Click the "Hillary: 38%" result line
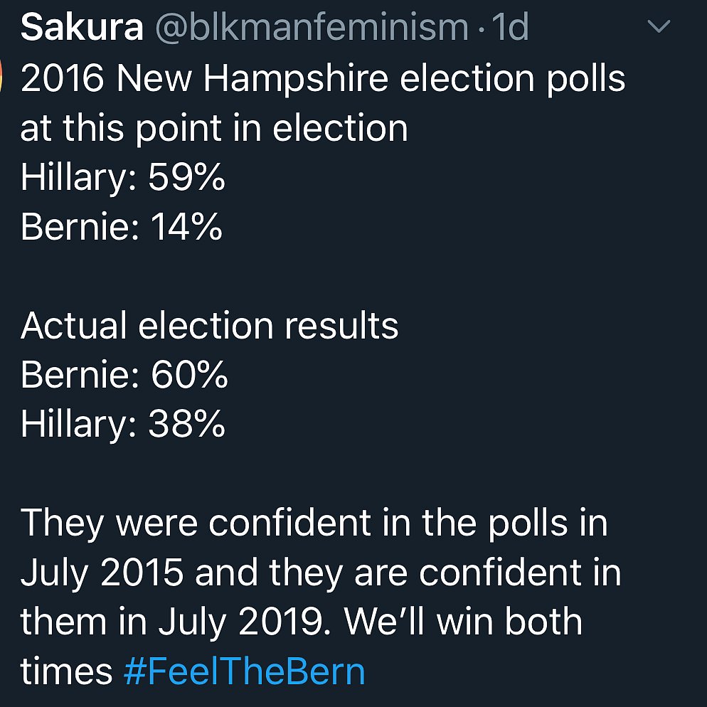Screen dimensions: 707x707 [123, 424]
